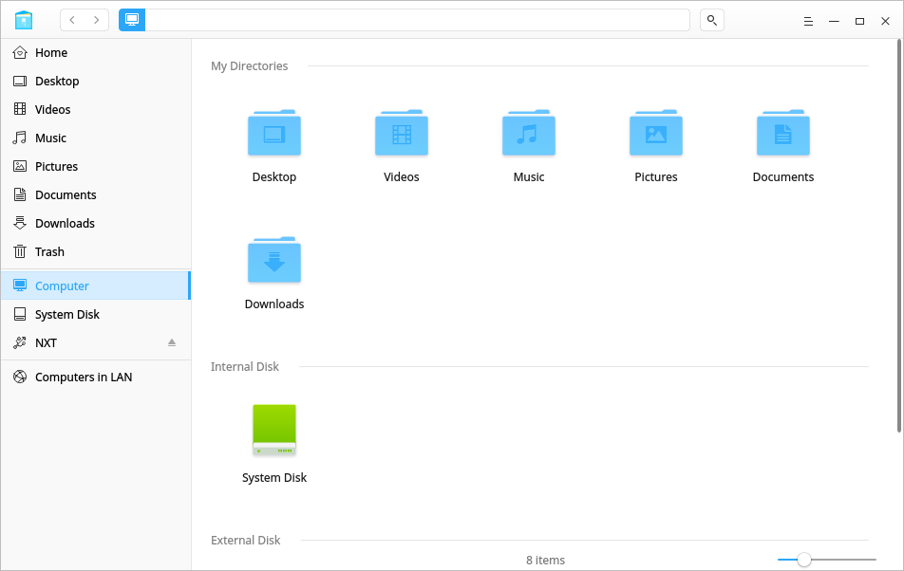The height and width of the screenshot is (571, 904).
Task: Click the External Disk section header
Action: coord(246,541)
